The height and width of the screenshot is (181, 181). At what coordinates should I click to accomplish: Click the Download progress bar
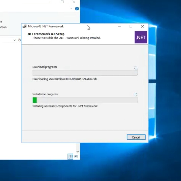[85, 73]
